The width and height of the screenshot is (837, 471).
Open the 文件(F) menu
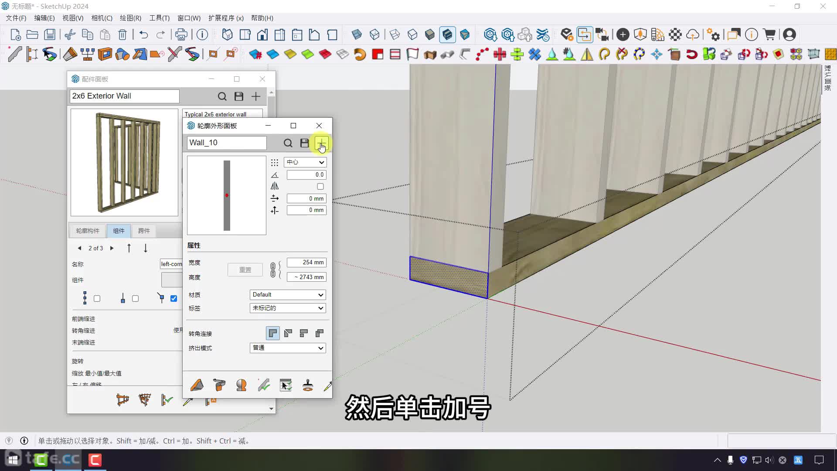click(16, 18)
